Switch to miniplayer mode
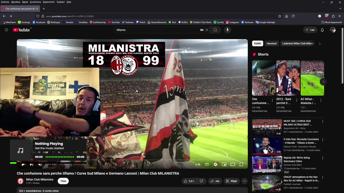The height and width of the screenshot is (193, 344). pyautogui.click(x=224, y=164)
